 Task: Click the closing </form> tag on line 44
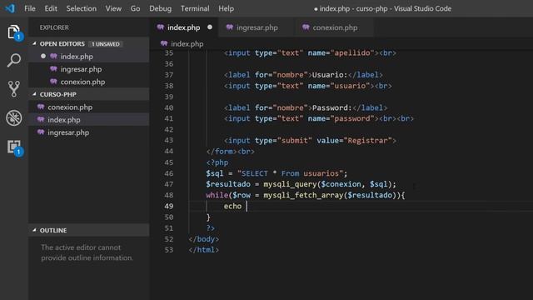[222, 152]
